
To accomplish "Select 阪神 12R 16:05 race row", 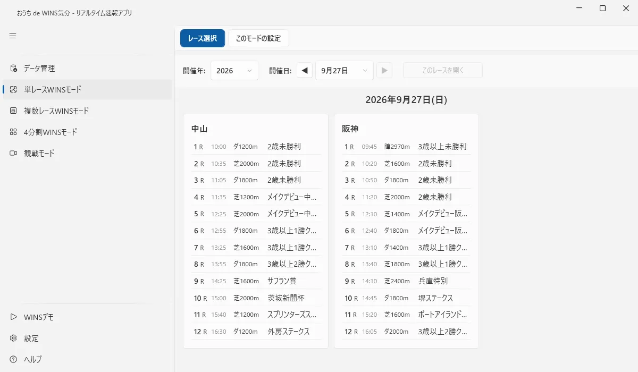I will [406, 332].
